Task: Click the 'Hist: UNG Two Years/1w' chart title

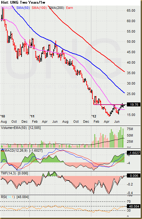Action: pos(23,2)
